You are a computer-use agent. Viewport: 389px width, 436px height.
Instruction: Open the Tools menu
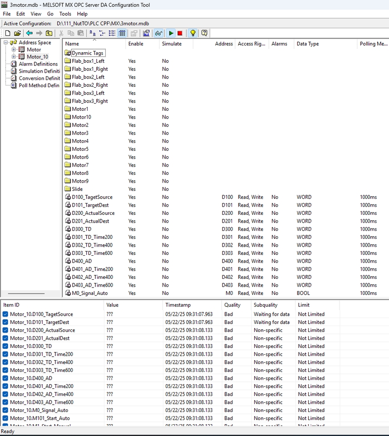[x=65, y=14]
